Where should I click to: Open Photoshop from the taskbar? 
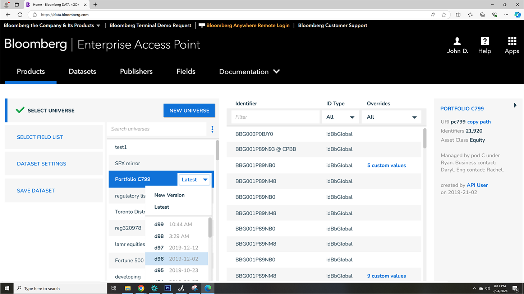point(167,288)
